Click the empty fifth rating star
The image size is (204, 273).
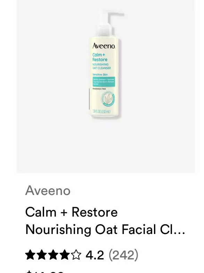coord(76,255)
